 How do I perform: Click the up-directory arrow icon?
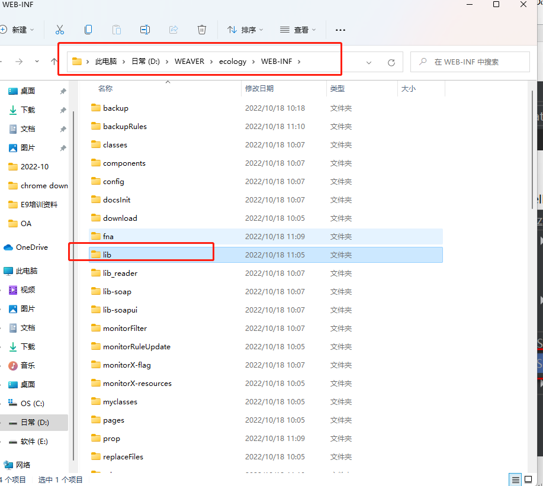pyautogui.click(x=54, y=62)
